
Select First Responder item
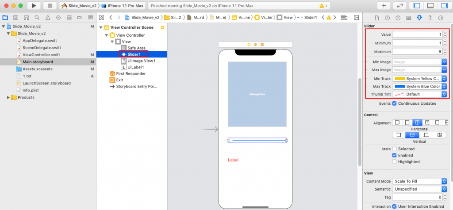click(131, 74)
